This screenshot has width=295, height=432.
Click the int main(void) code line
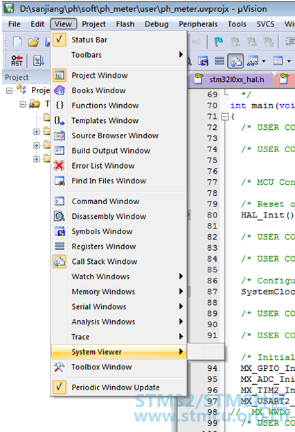point(262,106)
